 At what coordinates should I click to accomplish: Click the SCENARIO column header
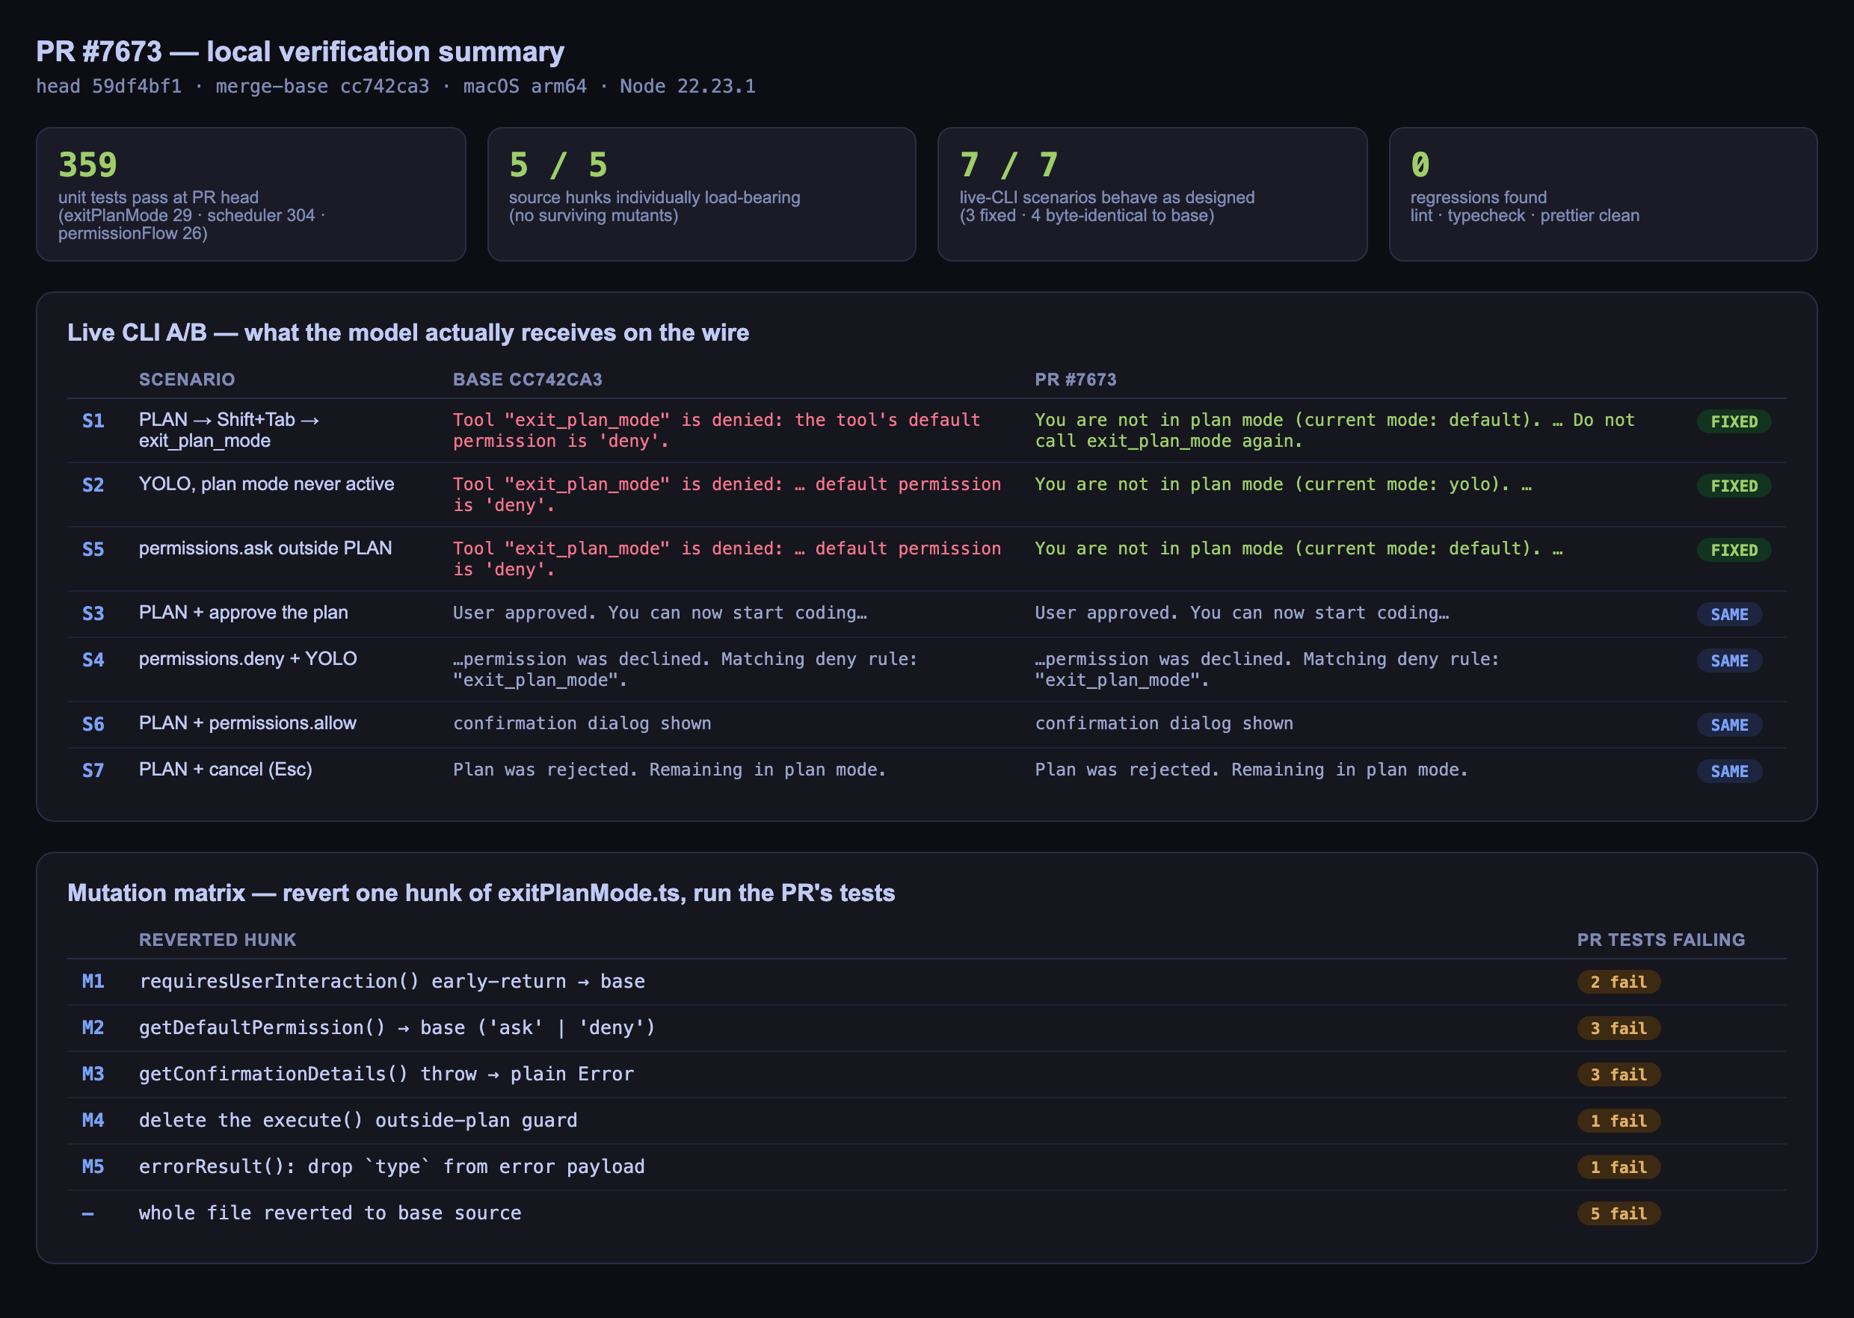point(187,380)
